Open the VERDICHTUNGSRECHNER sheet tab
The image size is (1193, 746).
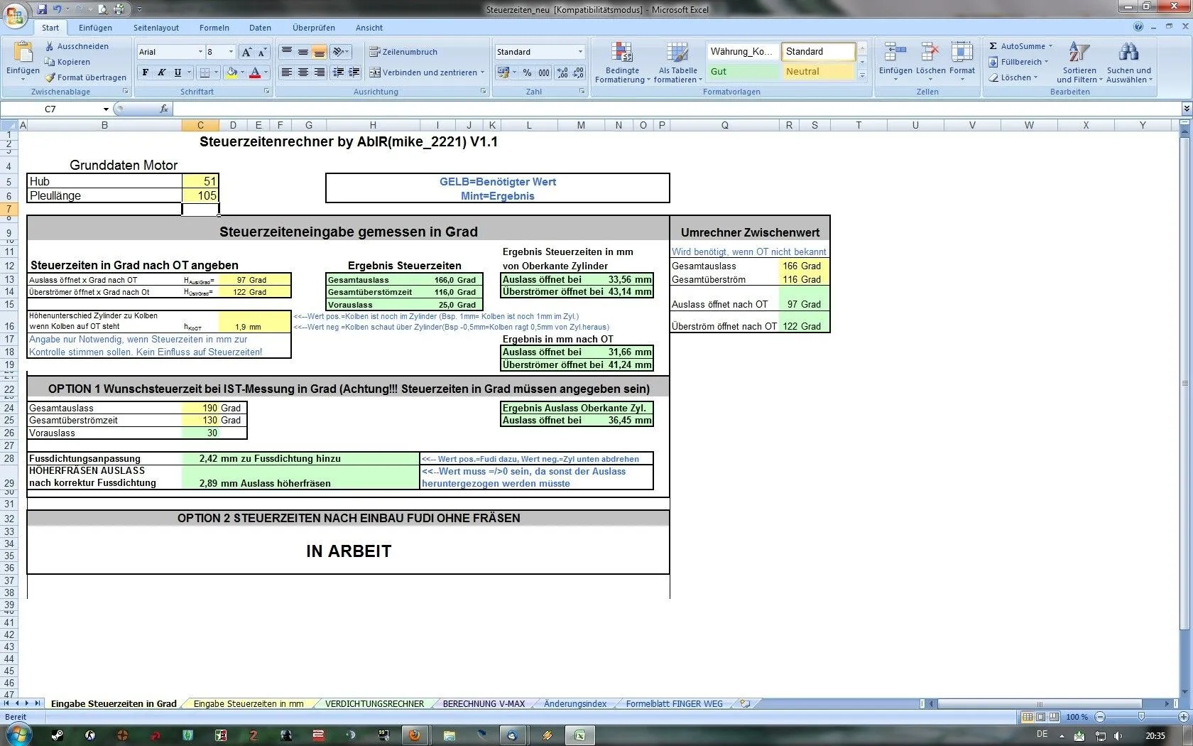(374, 704)
